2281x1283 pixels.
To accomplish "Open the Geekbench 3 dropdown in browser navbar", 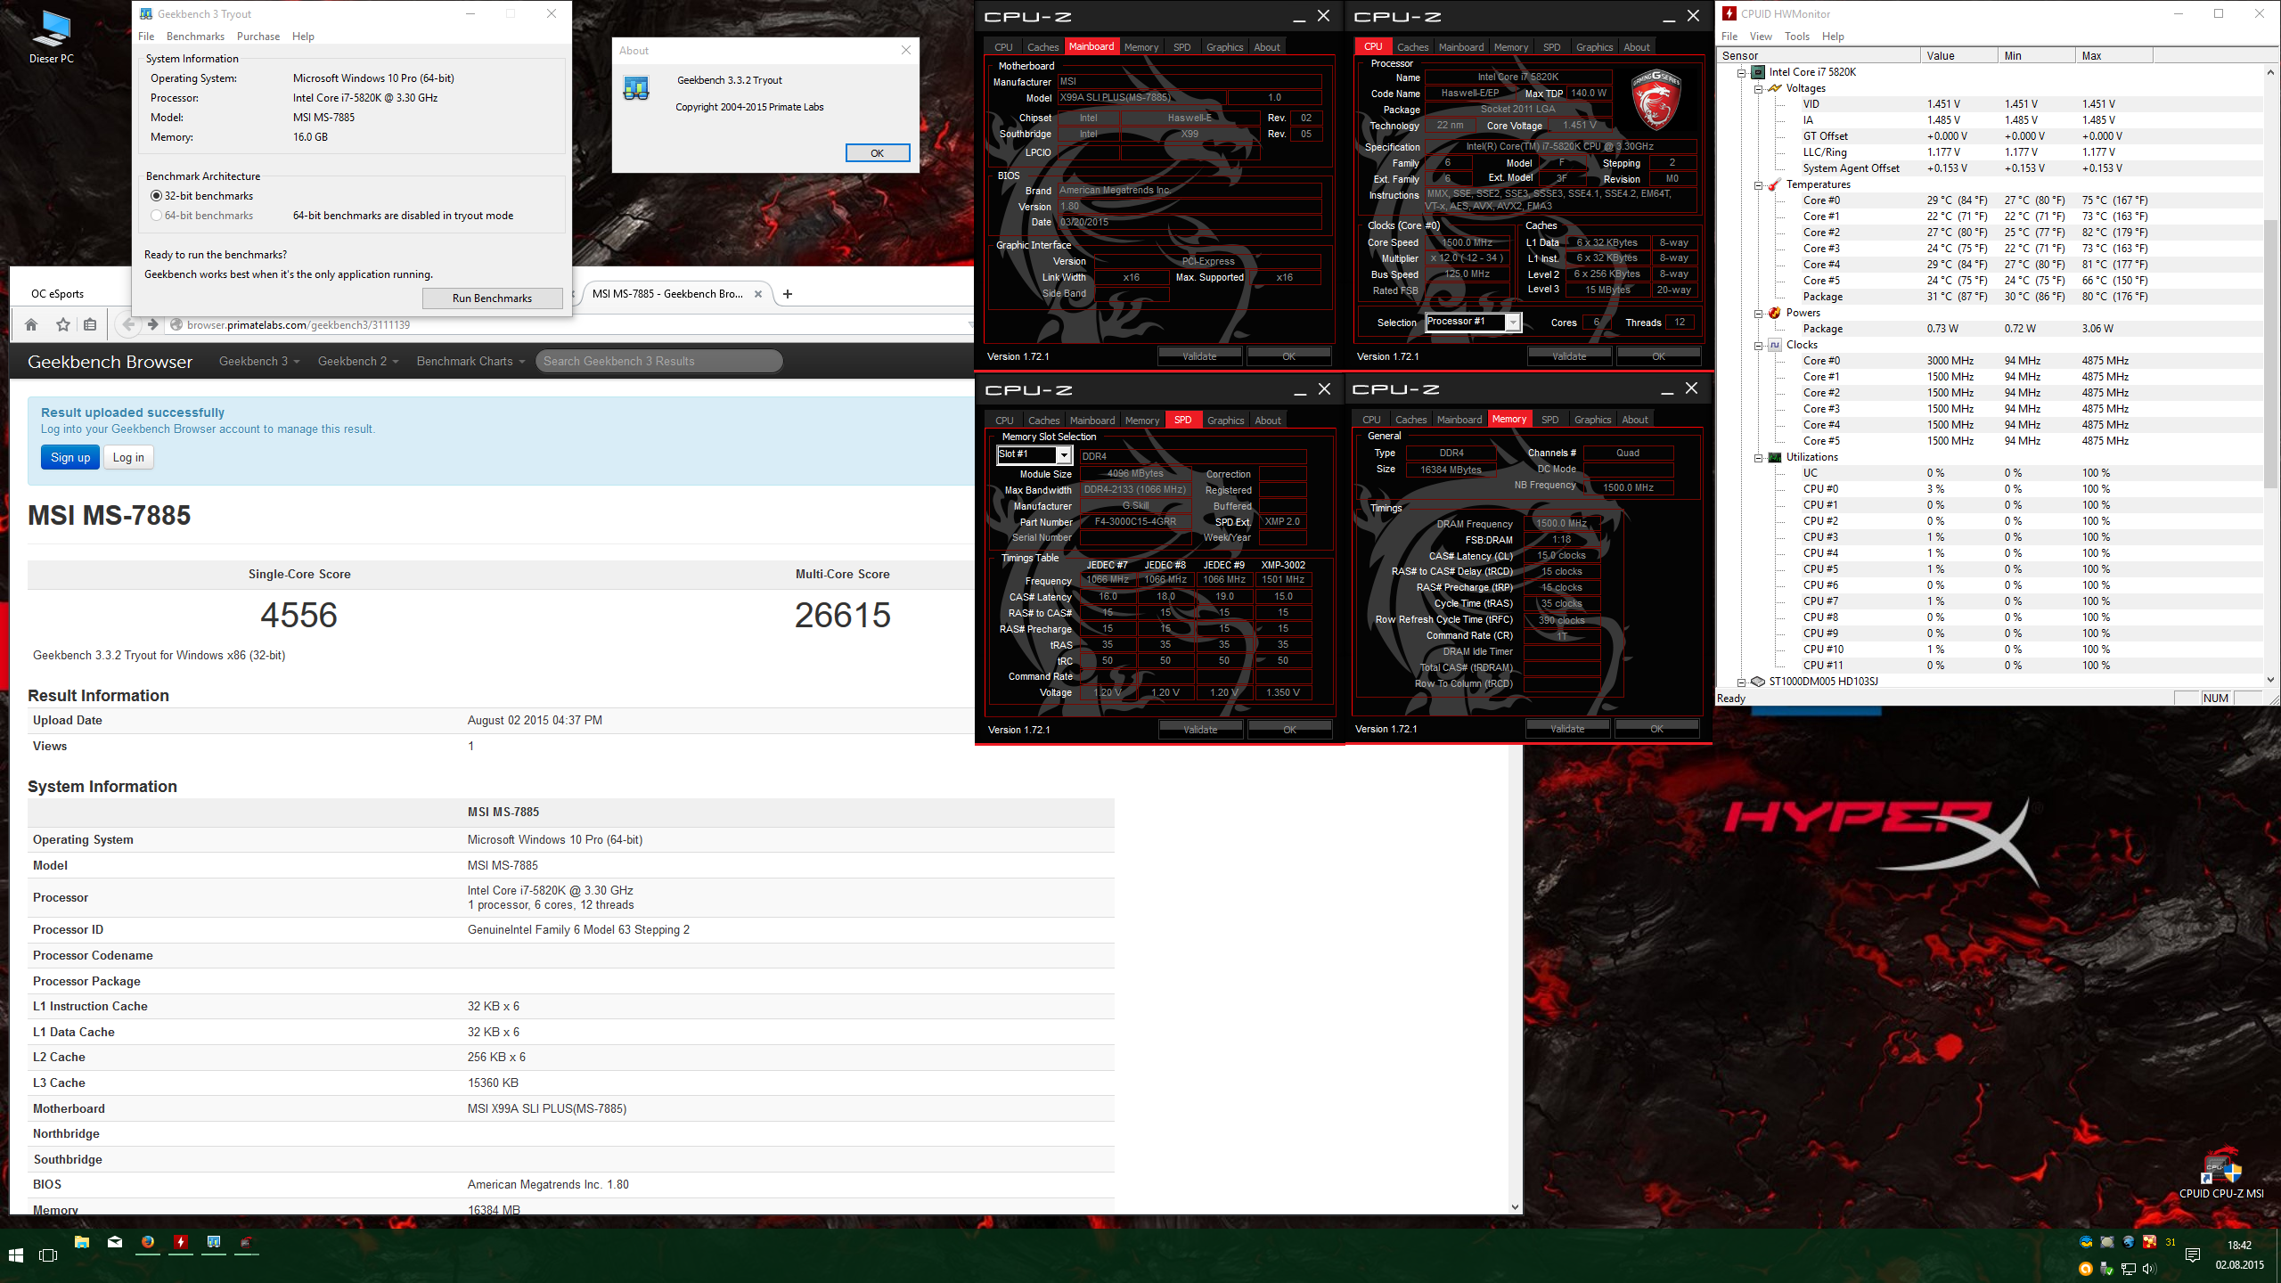I will pos(259,361).
